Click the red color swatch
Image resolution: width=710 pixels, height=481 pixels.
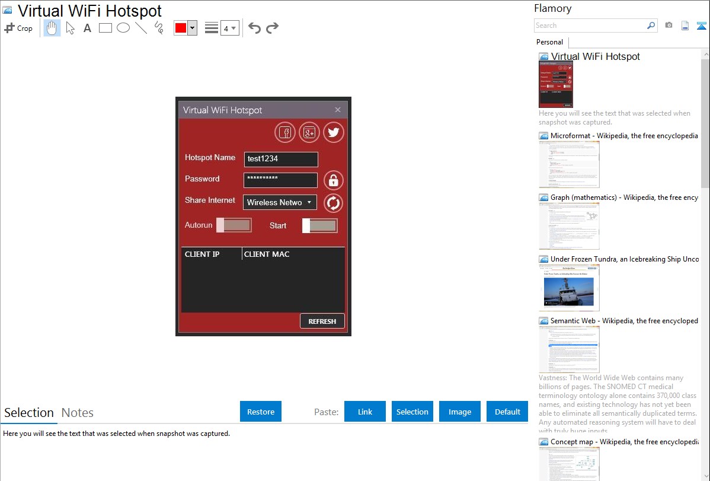pyautogui.click(x=181, y=28)
